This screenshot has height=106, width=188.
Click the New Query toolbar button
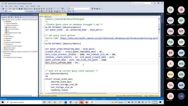(28, 9)
